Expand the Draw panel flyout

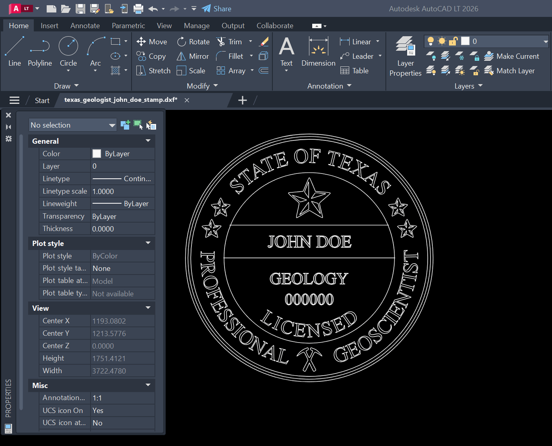[x=66, y=86]
